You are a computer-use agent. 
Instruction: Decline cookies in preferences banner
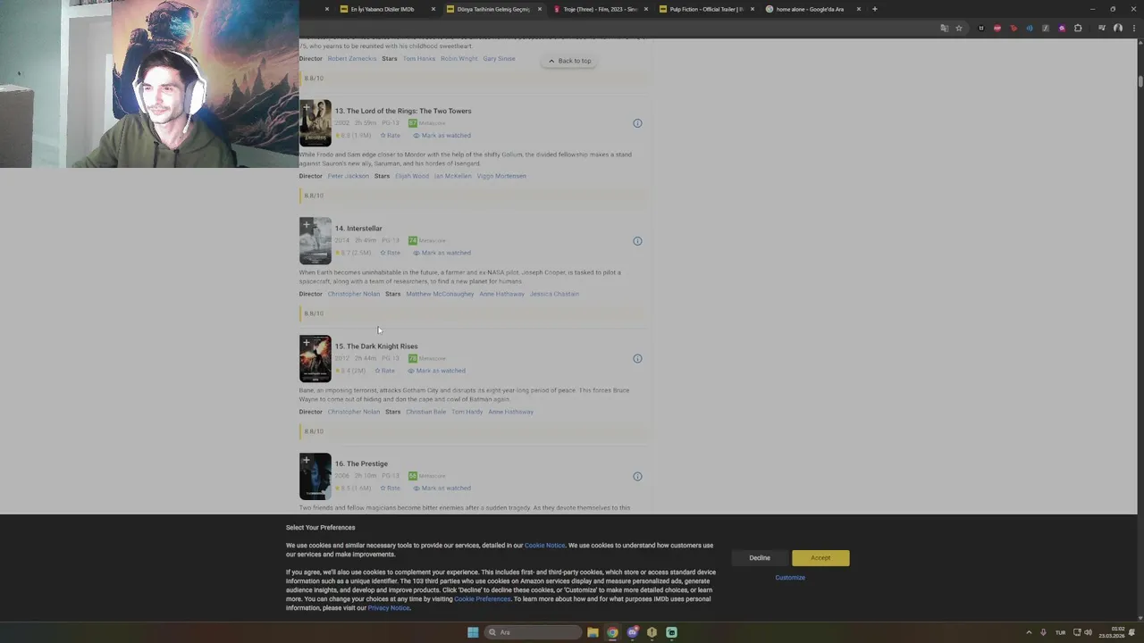[x=760, y=558]
